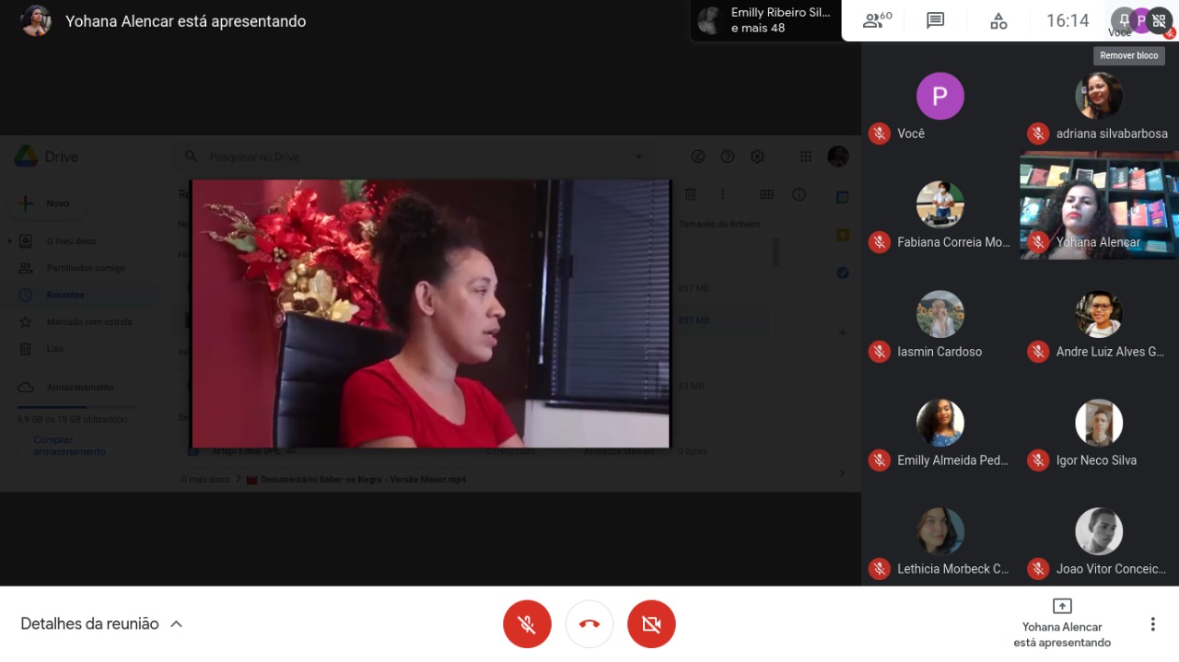Image resolution: width=1179 pixels, height=662 pixels.
Task: Click the Drive offline-ready checkmark icon
Action: [698, 157]
